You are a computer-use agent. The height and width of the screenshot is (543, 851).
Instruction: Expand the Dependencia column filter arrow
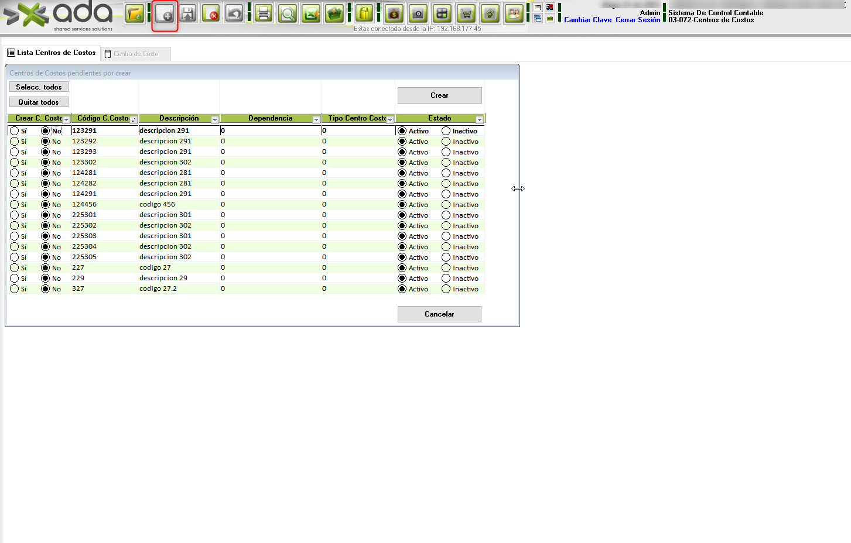(x=316, y=119)
